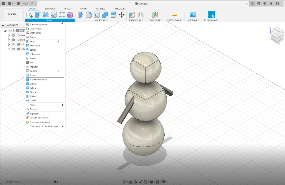Click the Move/Copy arrows icon
This screenshot has height=185, width=285.
click(x=121, y=15)
